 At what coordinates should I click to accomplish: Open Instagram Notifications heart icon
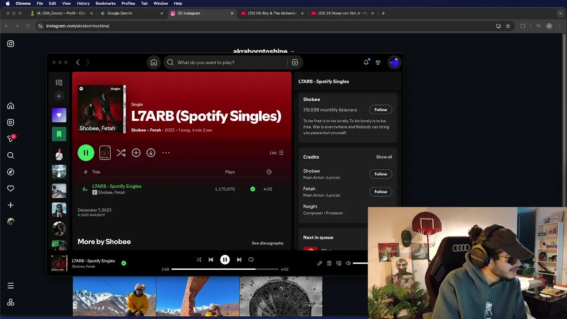[x=11, y=188]
